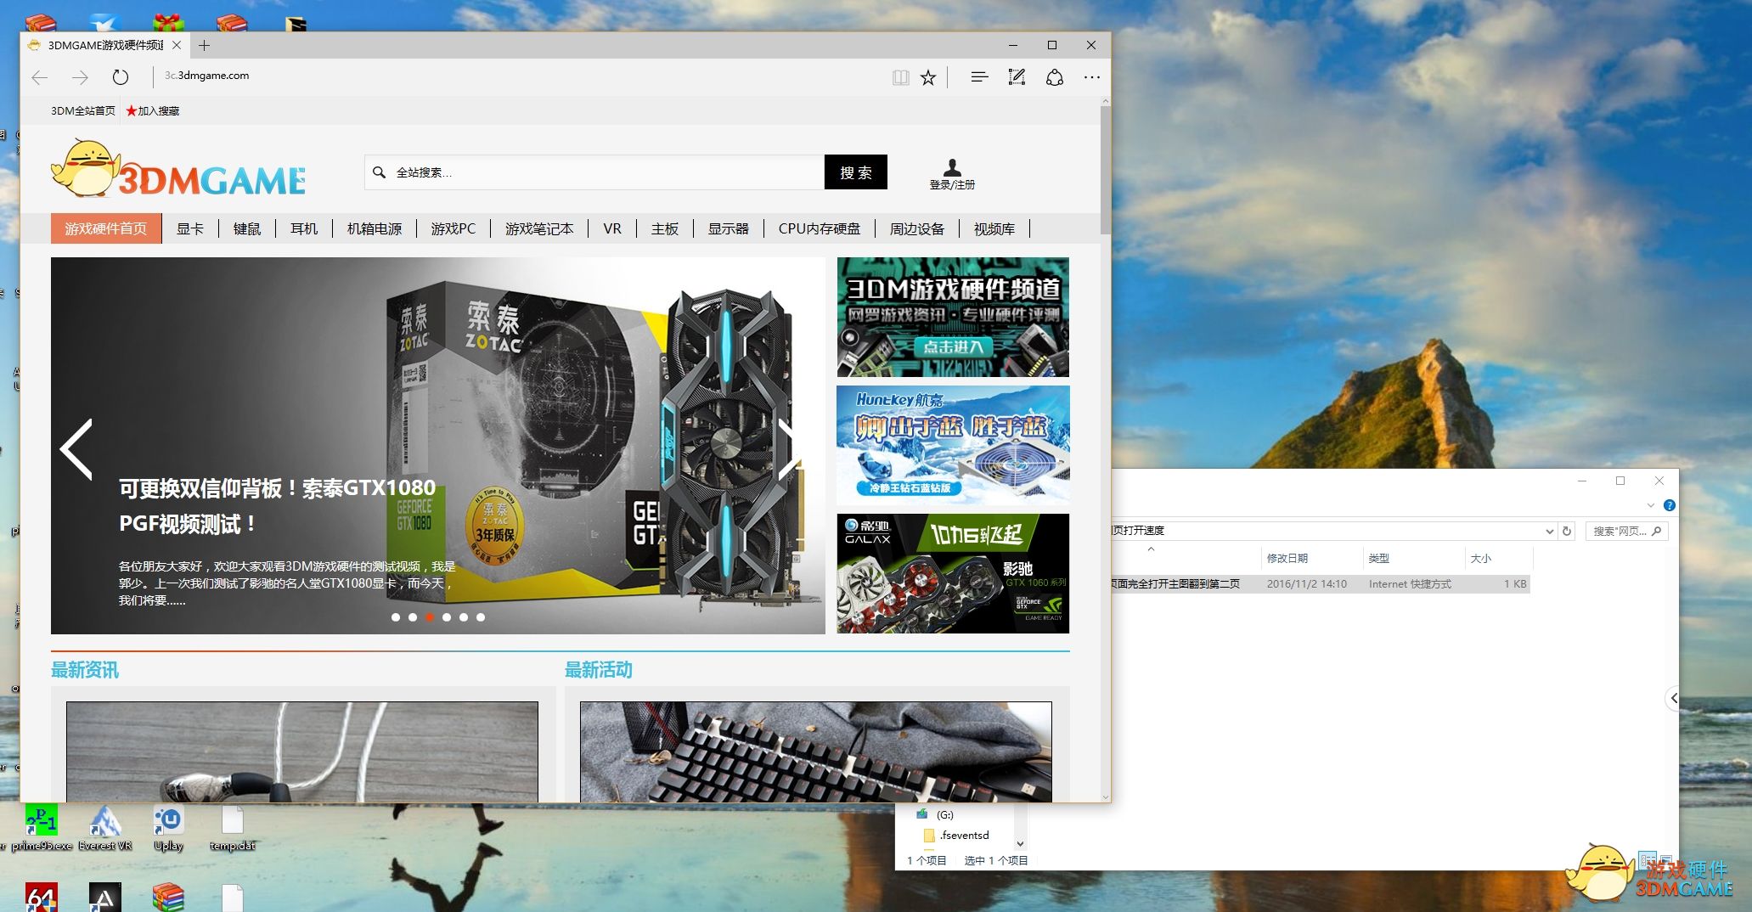
Task: Click the Edge page vertical scrollbar thumb
Action: pyautogui.click(x=1105, y=170)
